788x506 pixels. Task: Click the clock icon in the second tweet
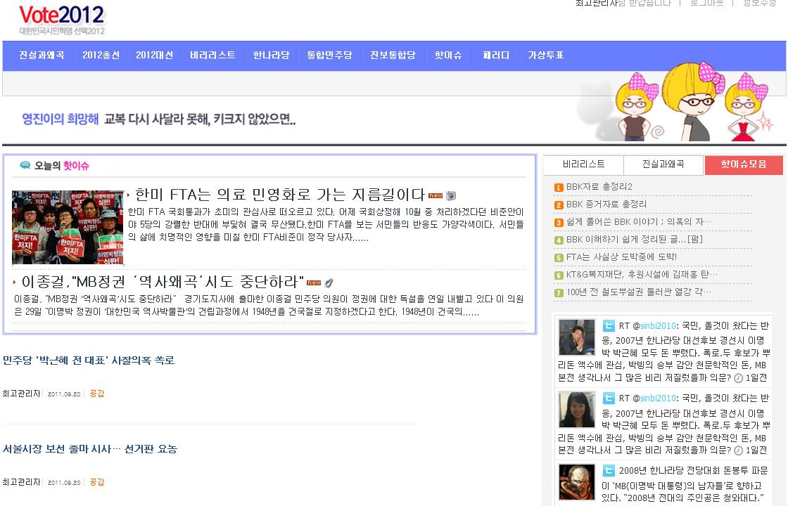pyautogui.click(x=738, y=450)
